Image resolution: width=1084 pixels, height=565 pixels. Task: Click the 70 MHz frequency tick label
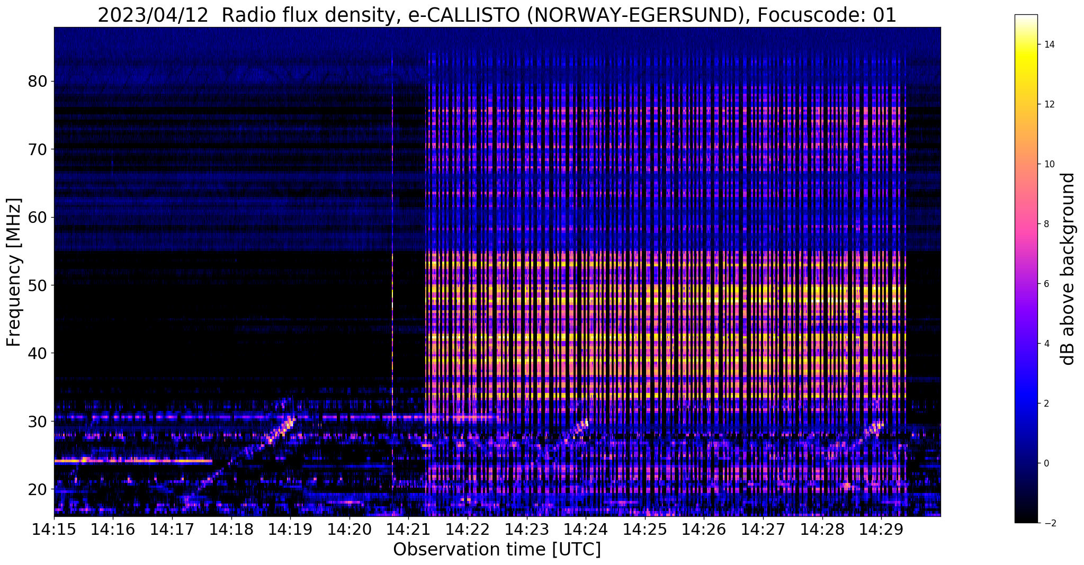point(38,149)
